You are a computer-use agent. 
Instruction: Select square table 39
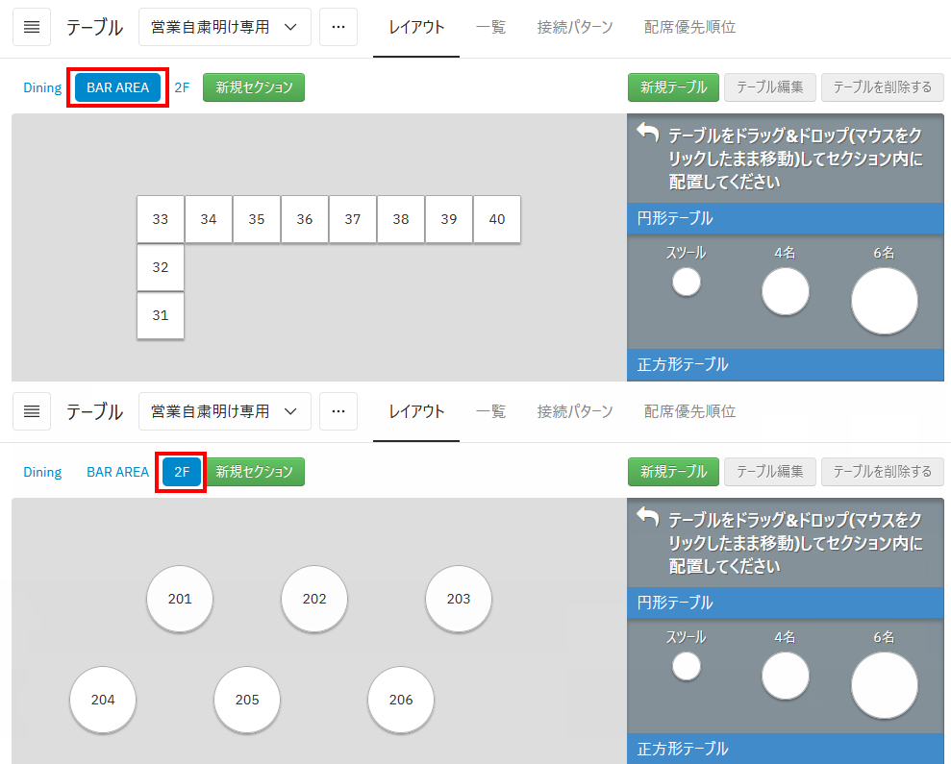coord(449,219)
